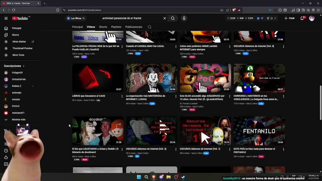Reload the page
322x181 pixels.
click(x=14, y=10)
